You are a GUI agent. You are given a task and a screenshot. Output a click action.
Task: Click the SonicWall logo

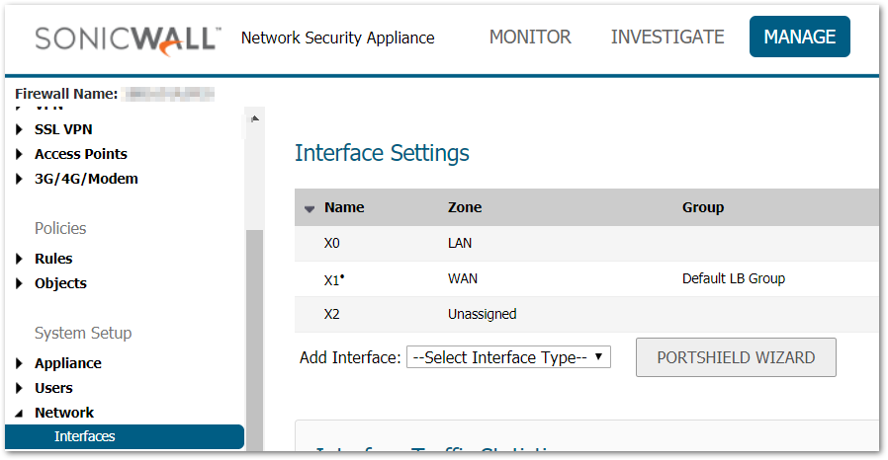tap(128, 38)
